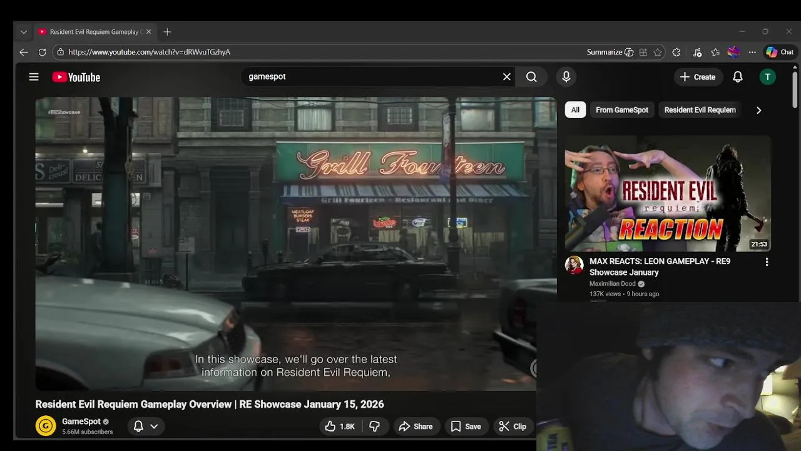The height and width of the screenshot is (451, 801).
Task: Summarize the page with Copilot
Action: [610, 52]
